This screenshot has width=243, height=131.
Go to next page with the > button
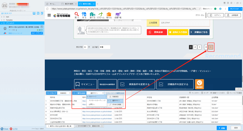pos(210,47)
